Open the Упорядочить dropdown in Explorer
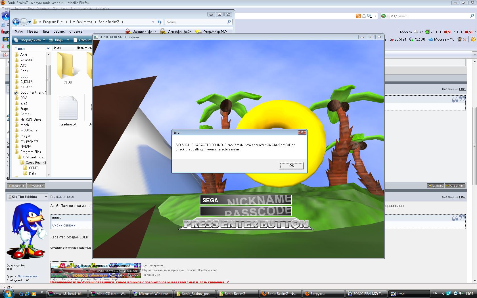 (x=30, y=40)
